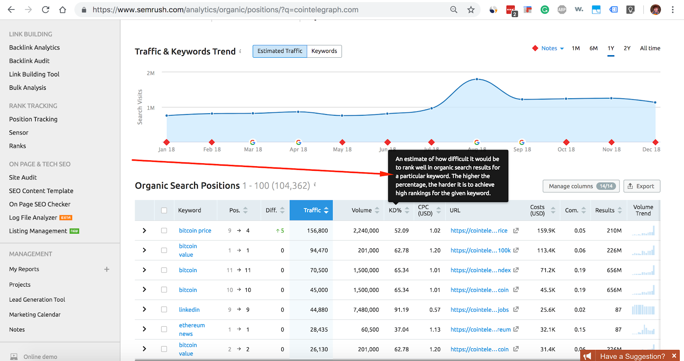Add new report with plus icon
Viewport: 684px width, 361px height.
pyautogui.click(x=106, y=269)
